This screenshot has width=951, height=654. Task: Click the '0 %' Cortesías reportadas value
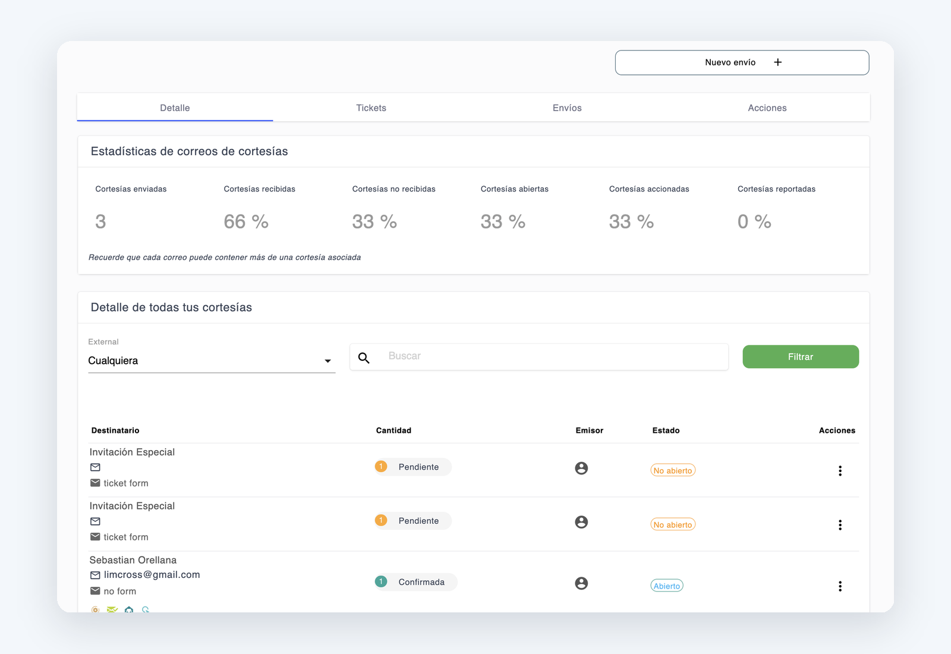click(754, 222)
